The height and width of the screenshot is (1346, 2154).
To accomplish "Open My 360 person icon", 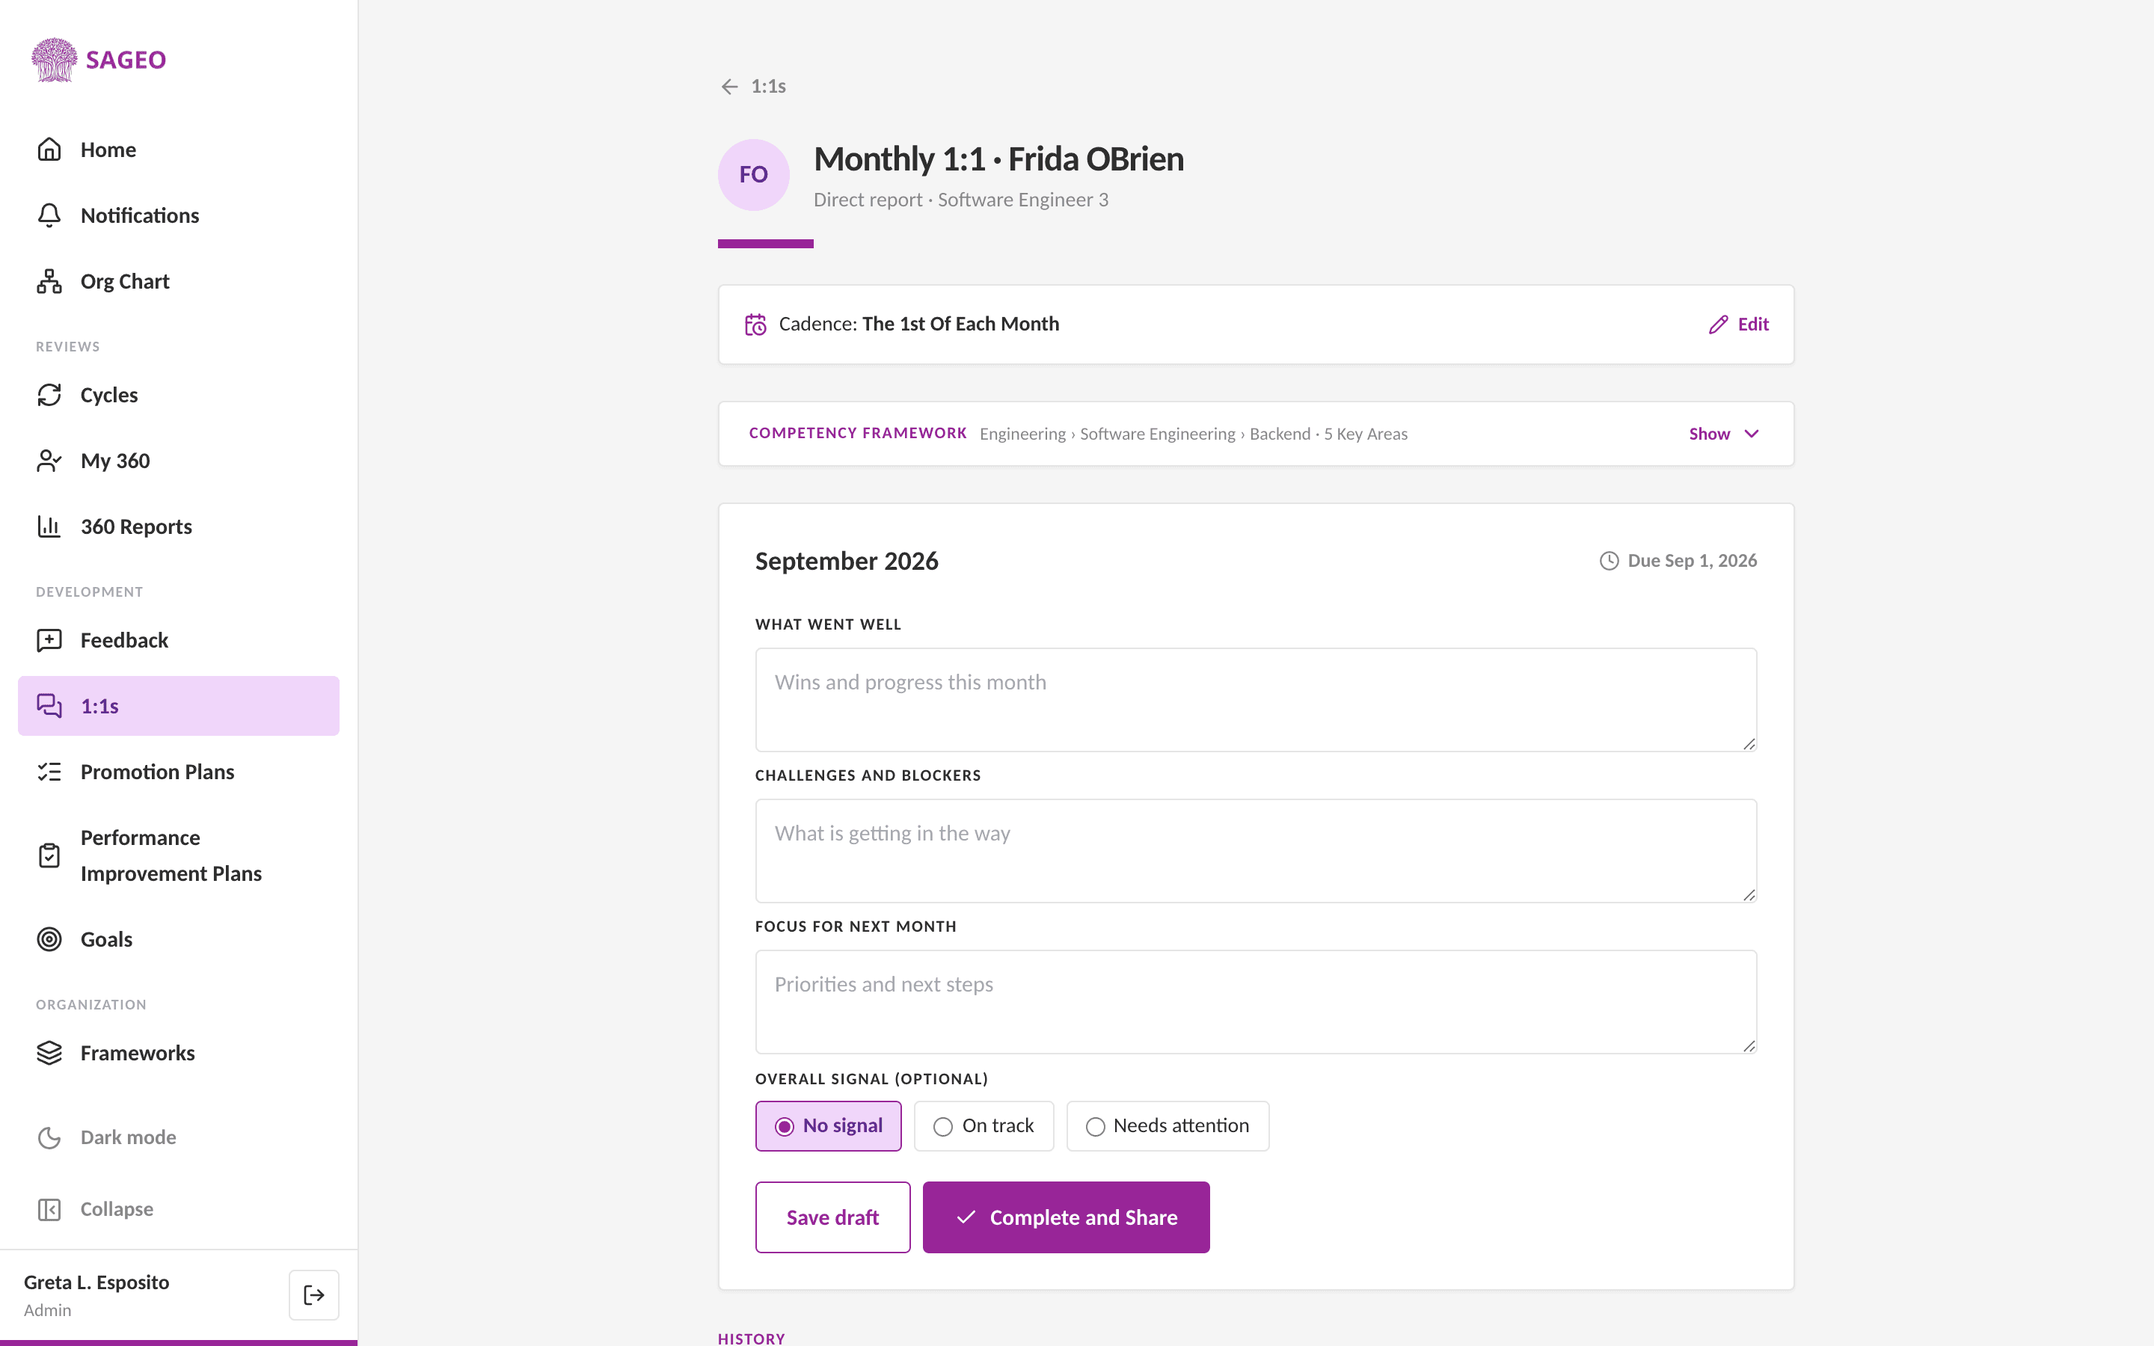I will (x=49, y=460).
